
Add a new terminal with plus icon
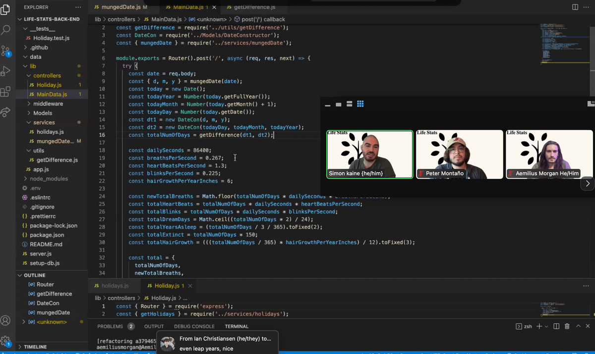pyautogui.click(x=539, y=326)
